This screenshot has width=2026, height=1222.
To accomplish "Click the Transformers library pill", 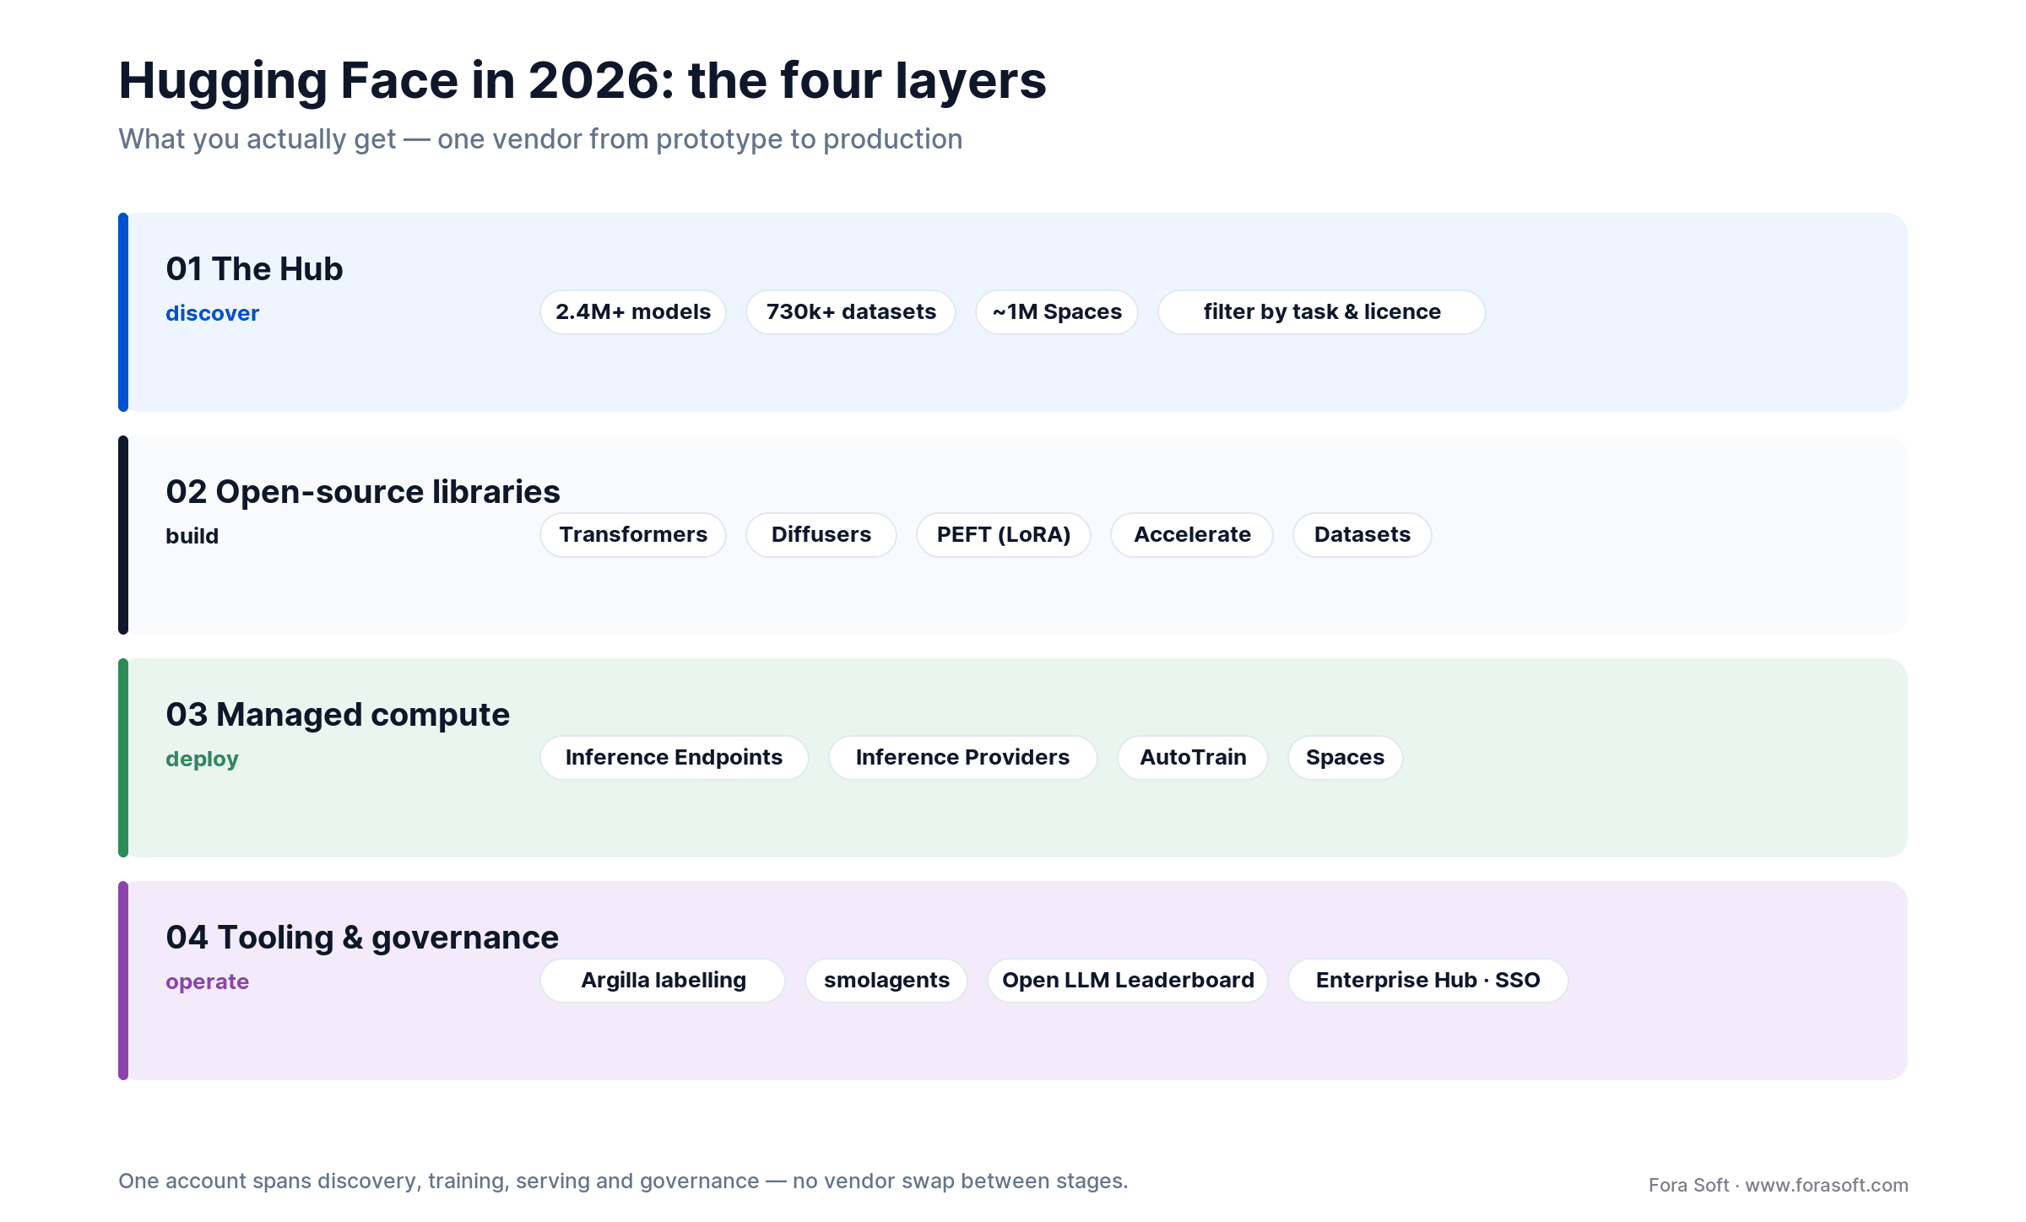I will click(633, 535).
